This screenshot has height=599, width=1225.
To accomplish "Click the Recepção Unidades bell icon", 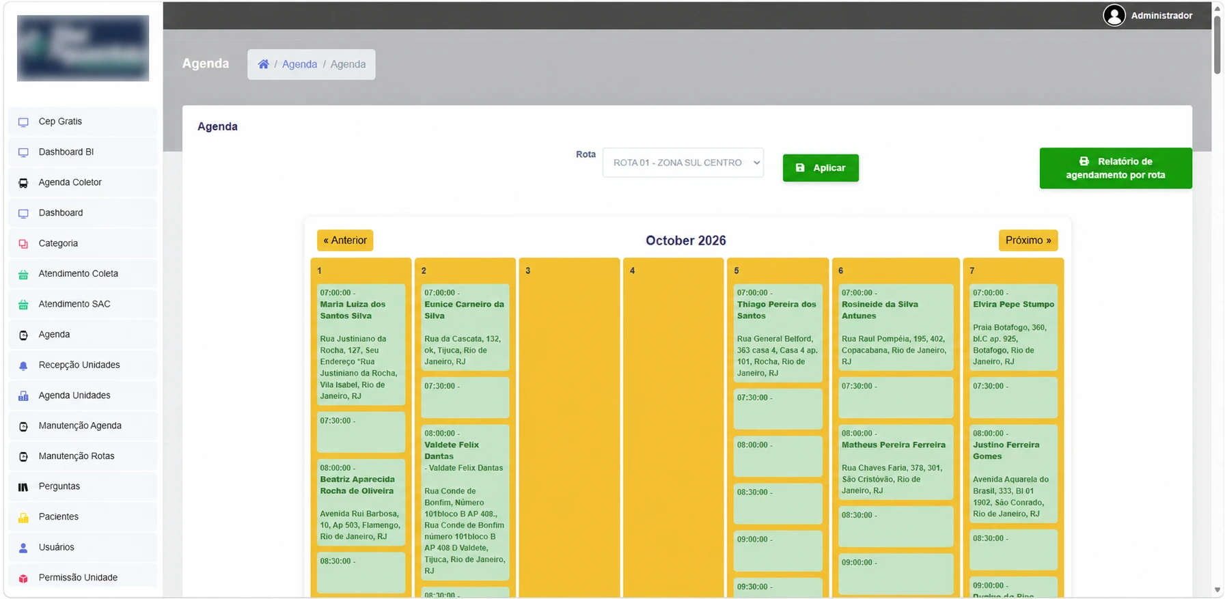I will click(x=23, y=365).
